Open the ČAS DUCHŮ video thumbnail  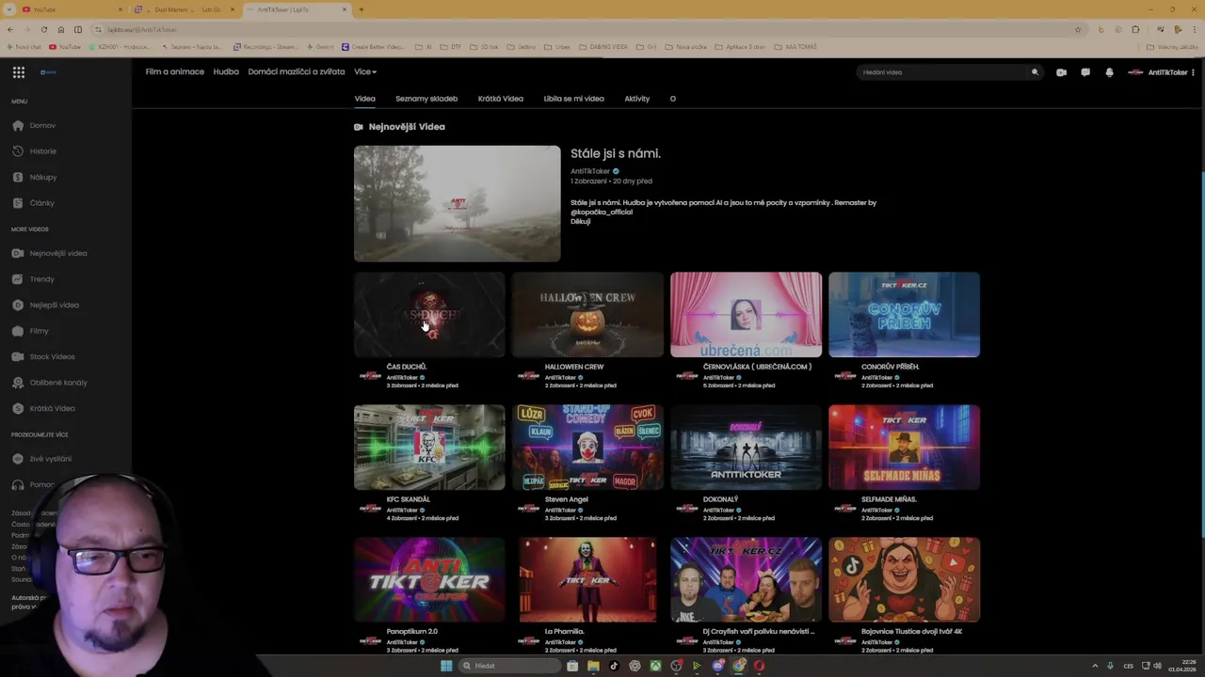tap(429, 315)
